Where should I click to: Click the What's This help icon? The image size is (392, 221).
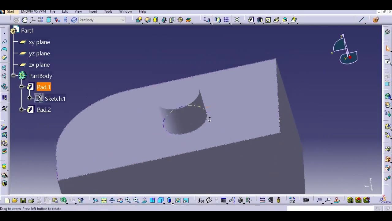click(x=81, y=200)
